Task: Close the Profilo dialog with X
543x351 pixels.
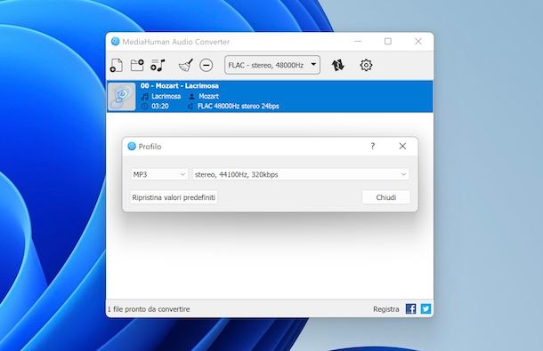Action: click(x=402, y=146)
